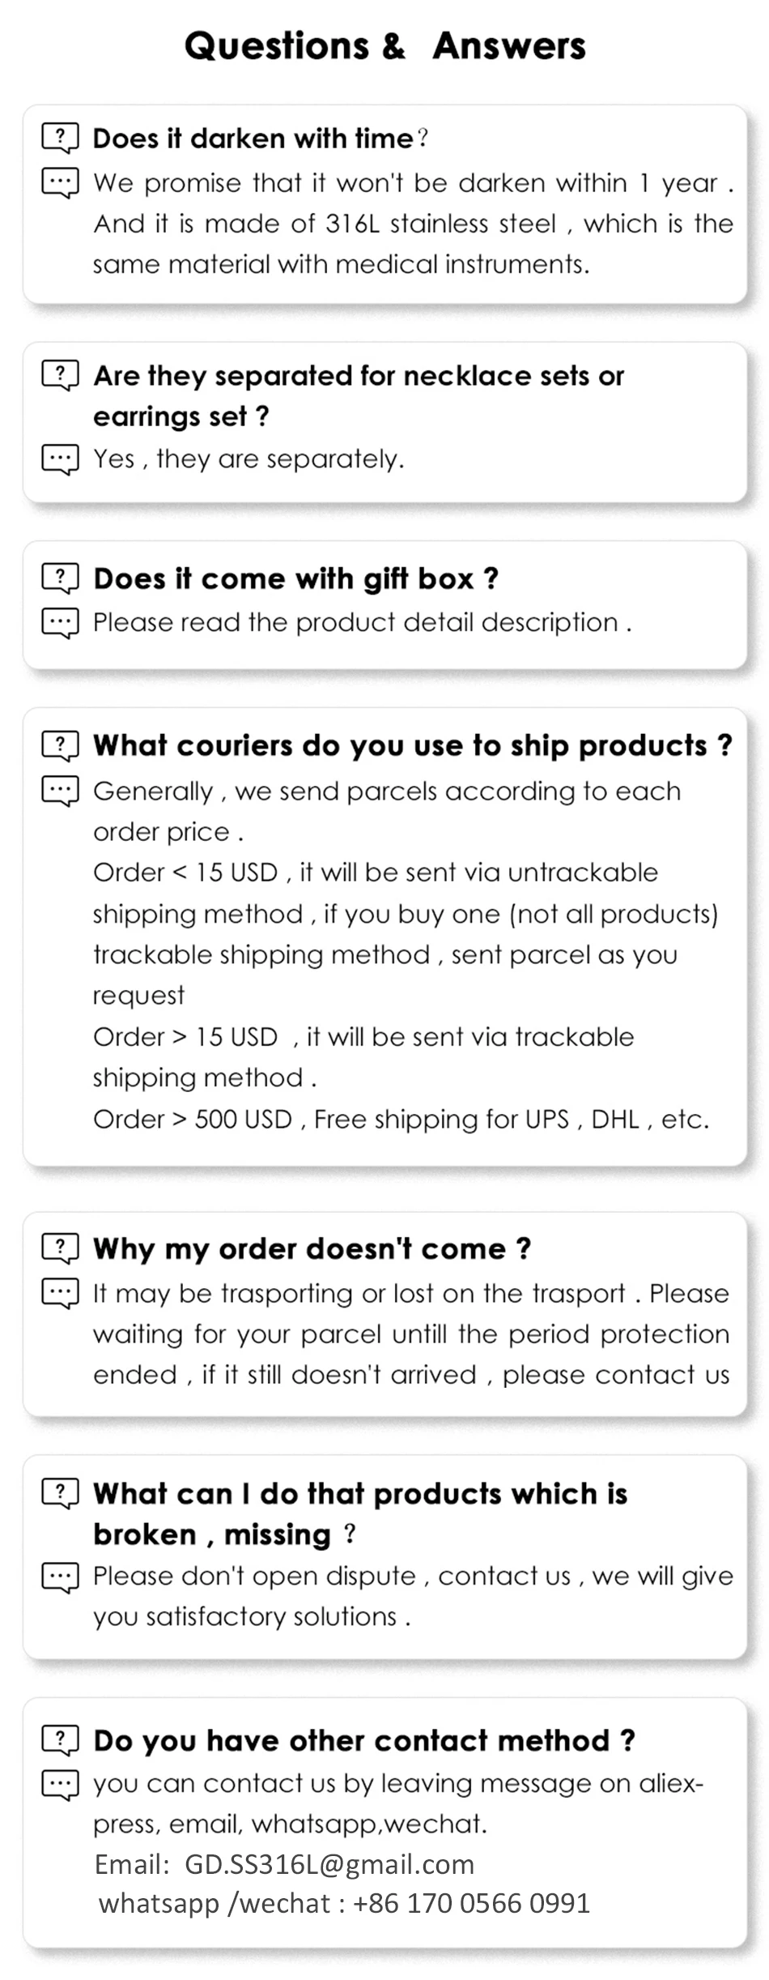
Task: Click question icon beside 'What can I do that products'
Action: [60, 1493]
